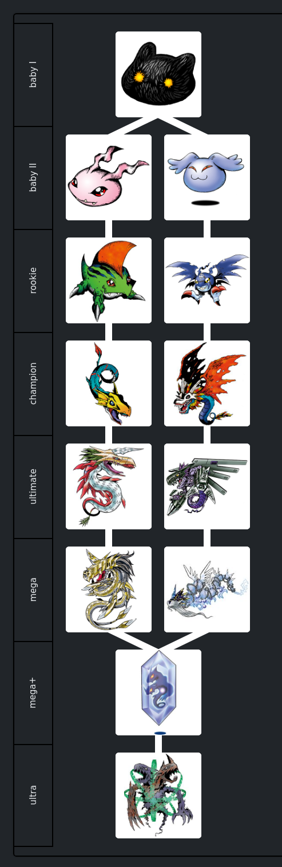Click the pink horned baby II Digimon

[109, 177]
